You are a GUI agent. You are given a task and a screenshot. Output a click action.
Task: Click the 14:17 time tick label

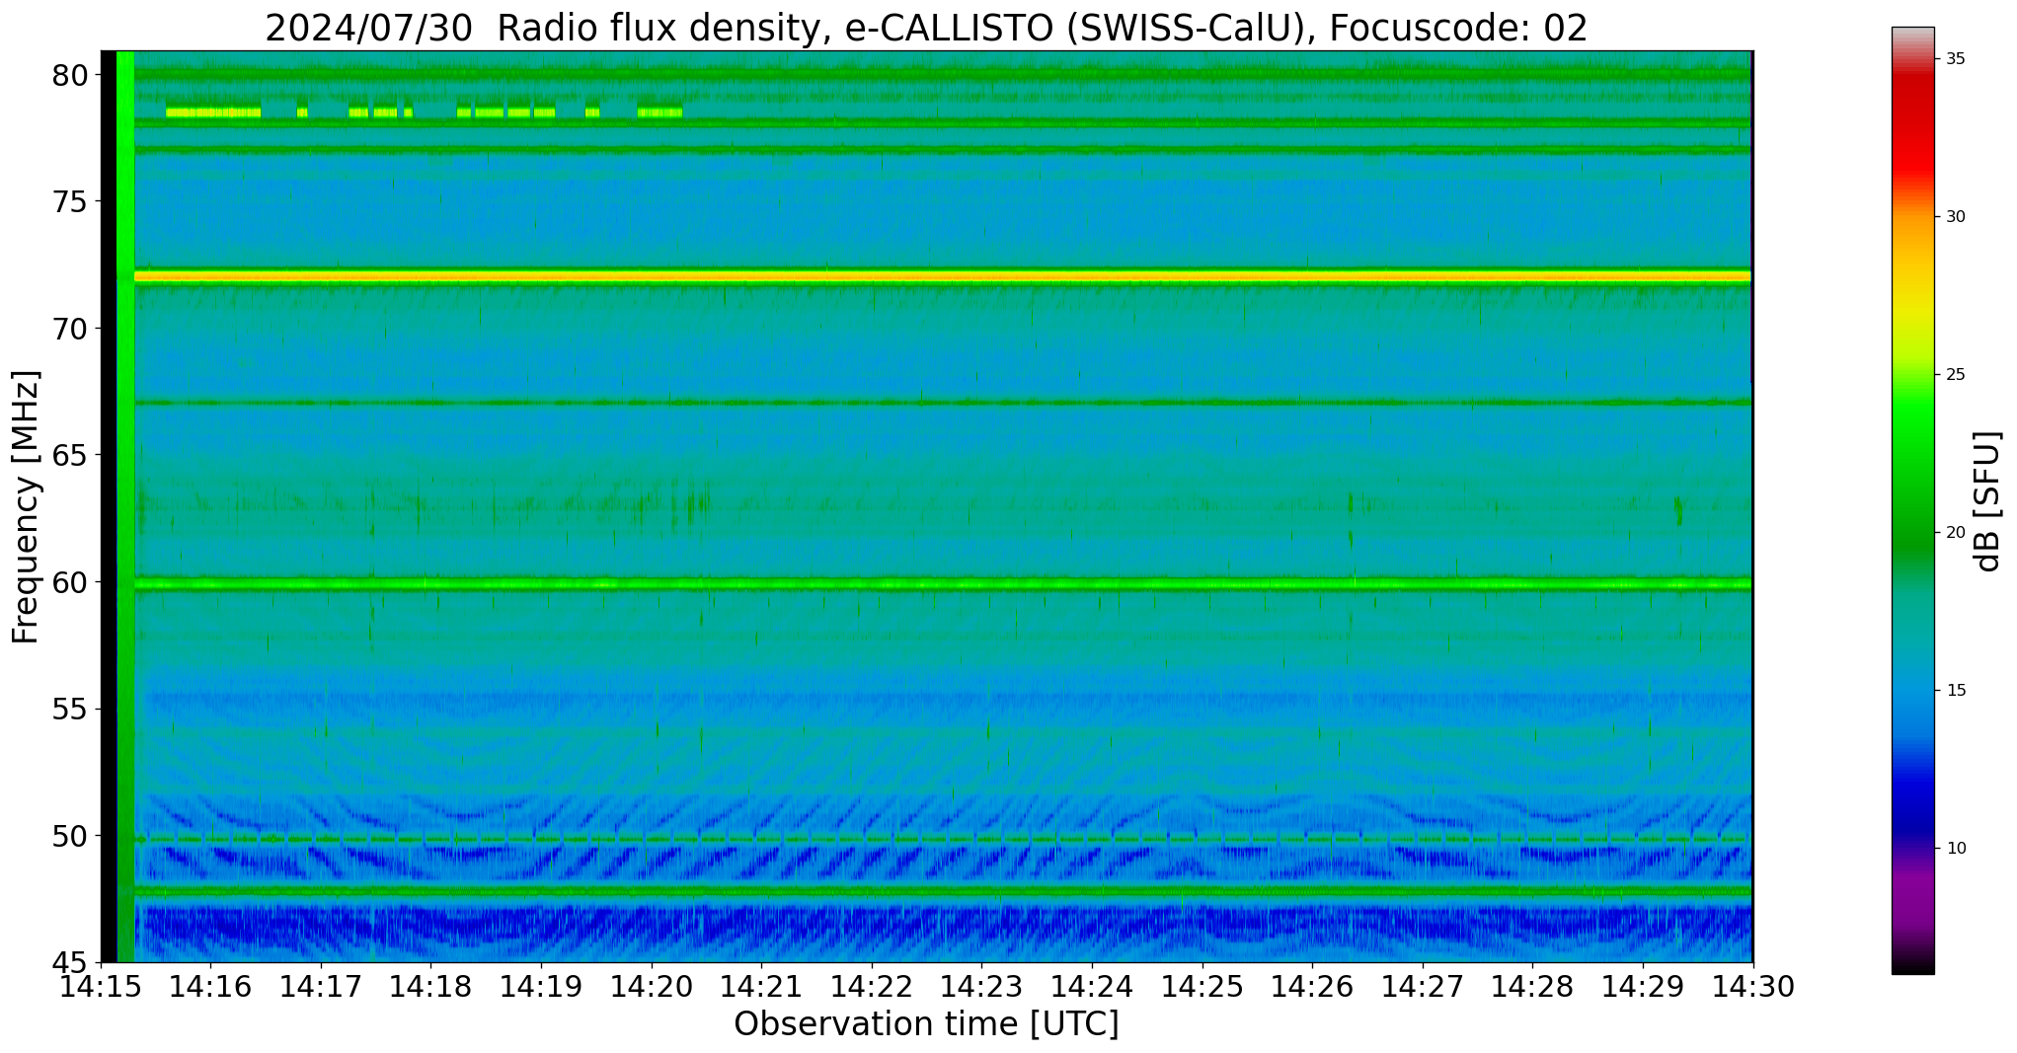coord(320,987)
